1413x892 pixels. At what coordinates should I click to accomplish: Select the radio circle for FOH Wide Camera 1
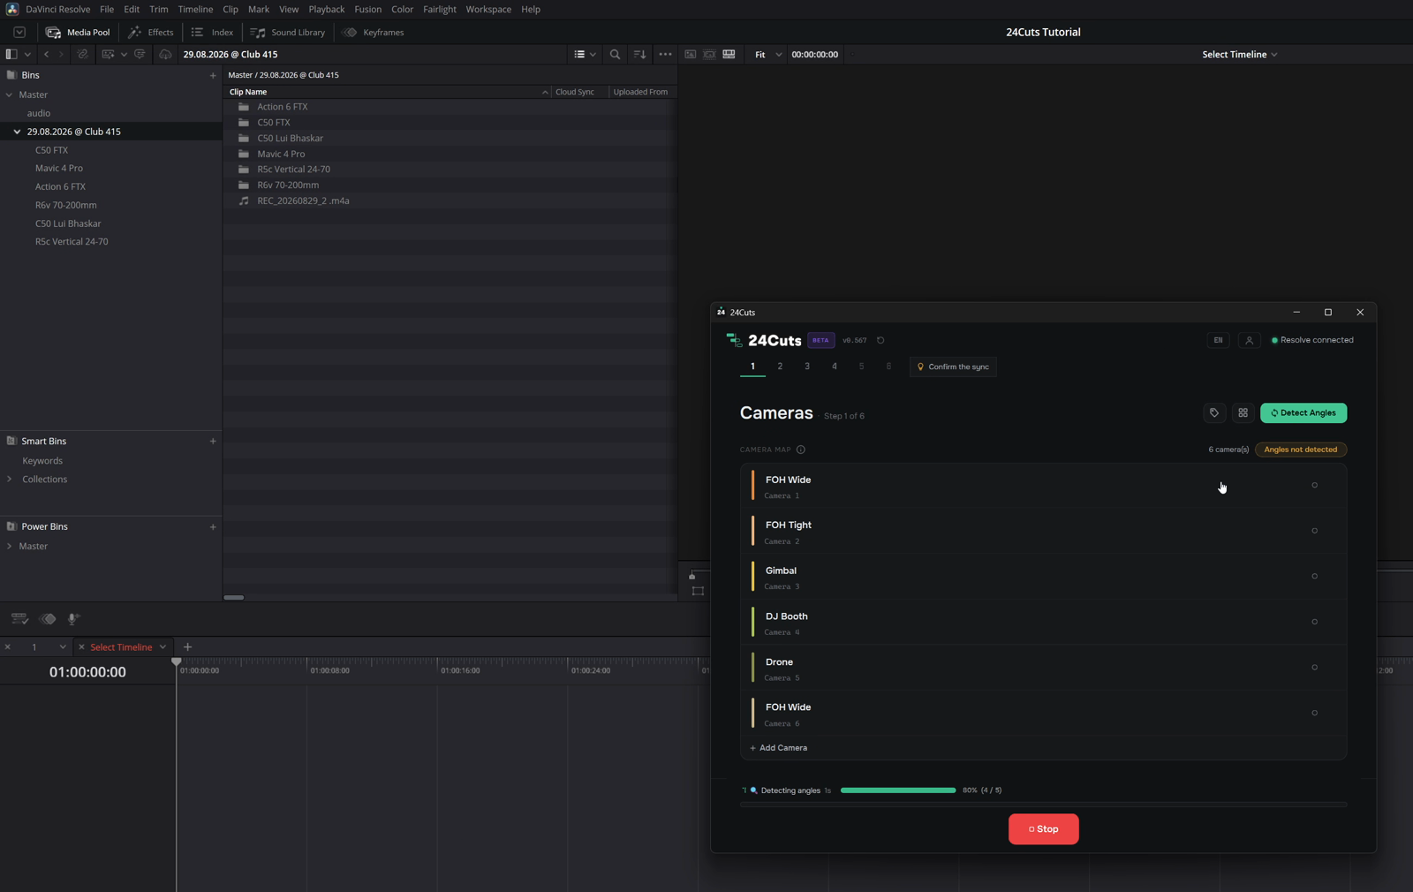[x=1314, y=485]
